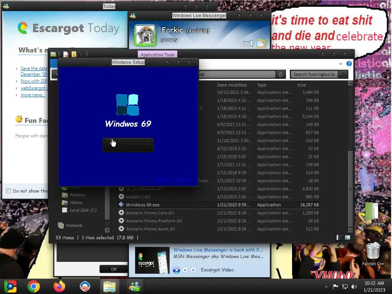Screen dimensions: 392x294
Task: Select Xamarin.Forms.Core.dll file row
Action: pyautogui.click(x=219, y=213)
